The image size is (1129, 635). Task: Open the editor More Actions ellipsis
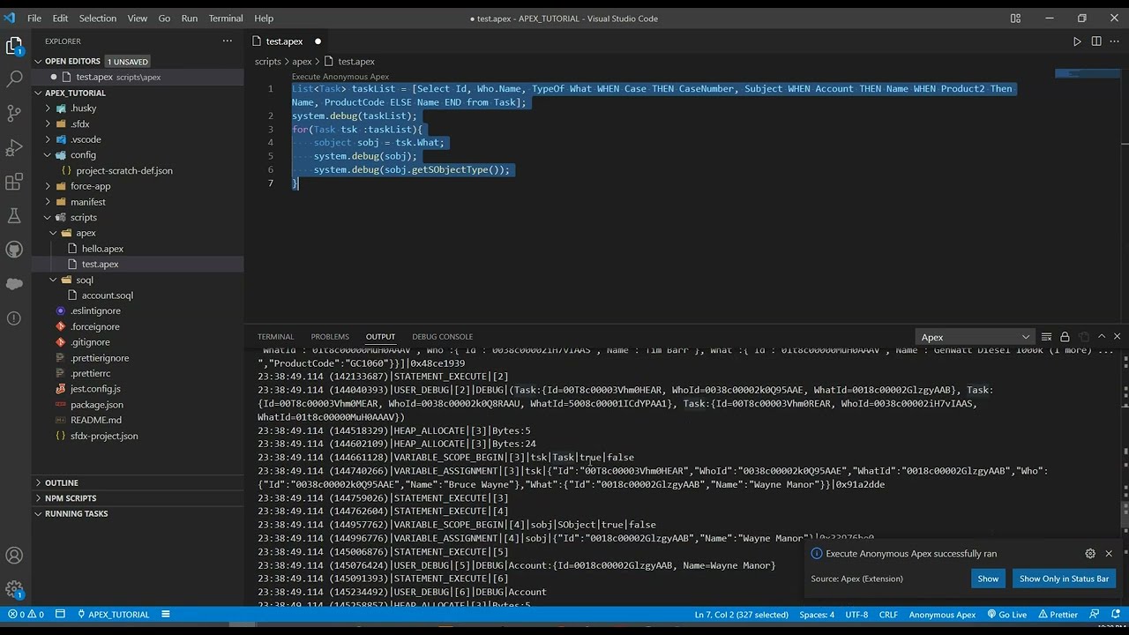[1115, 41]
